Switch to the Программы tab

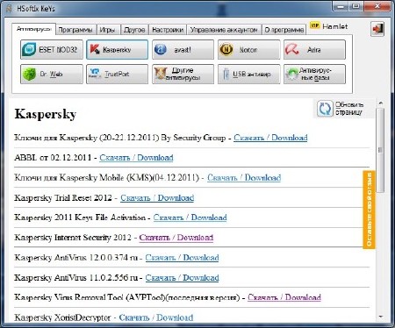[75, 30]
